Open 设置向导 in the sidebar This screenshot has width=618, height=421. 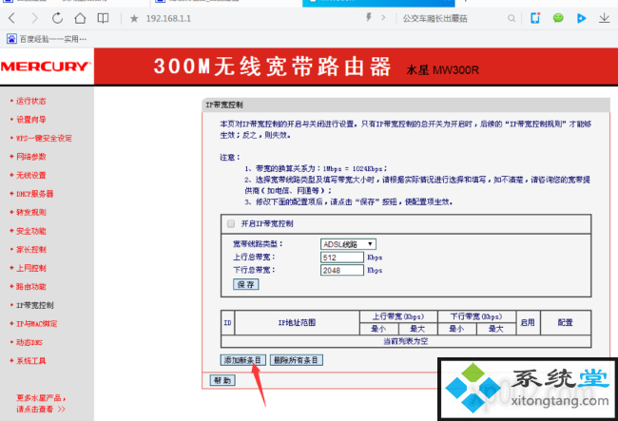pyautogui.click(x=30, y=120)
